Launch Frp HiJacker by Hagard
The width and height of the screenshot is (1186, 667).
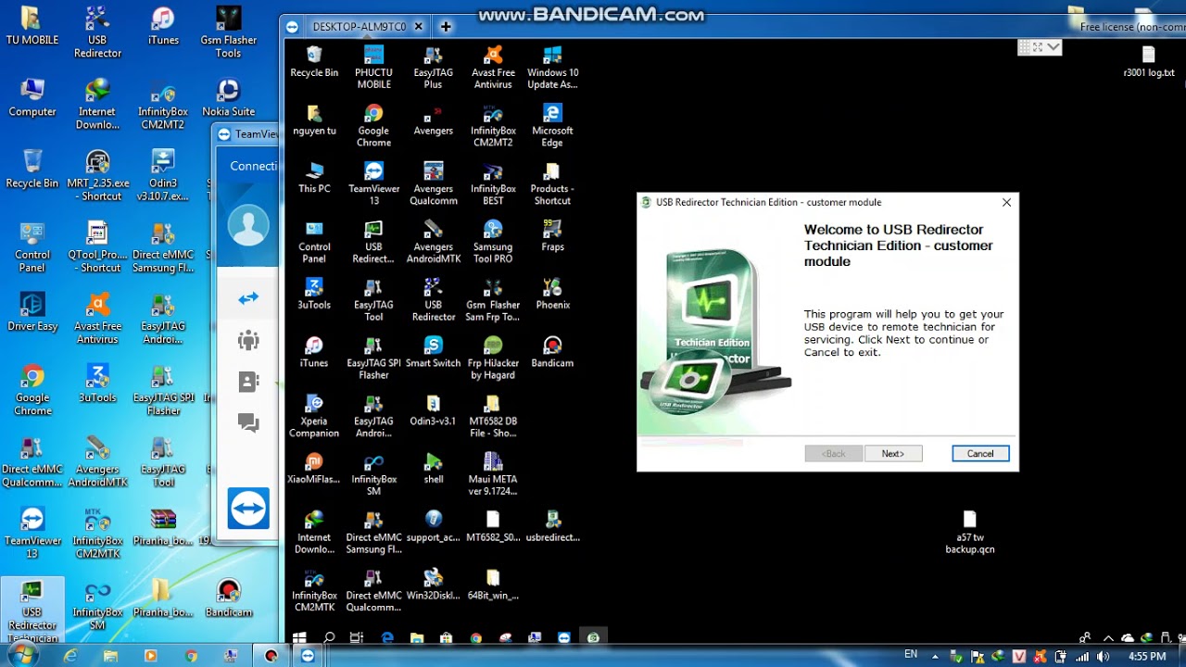493,358
